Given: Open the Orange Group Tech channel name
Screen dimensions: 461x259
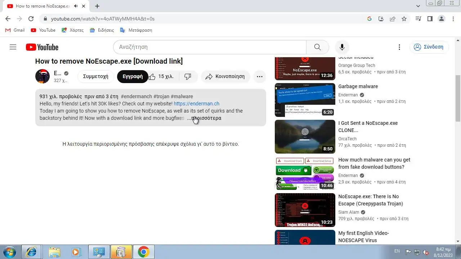Looking at the screenshot, I should click(x=357, y=65).
